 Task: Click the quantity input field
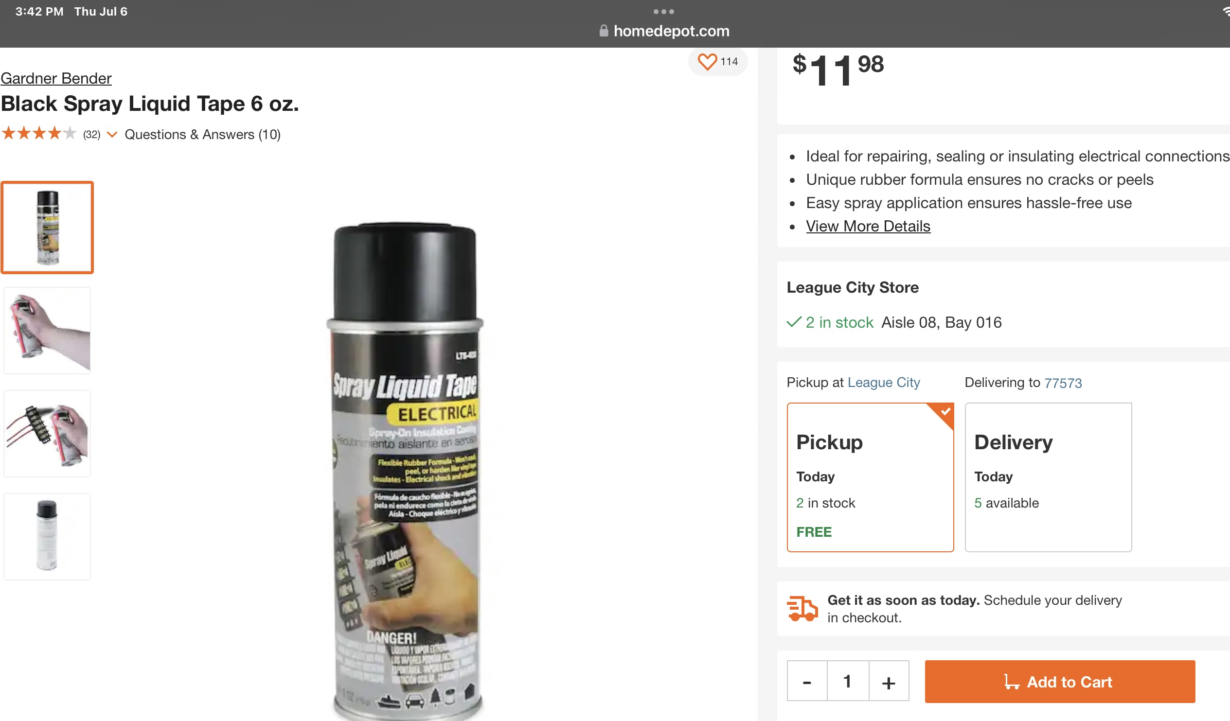click(x=848, y=681)
